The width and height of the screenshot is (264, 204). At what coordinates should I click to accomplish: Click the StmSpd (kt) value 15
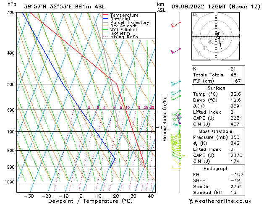(233, 192)
